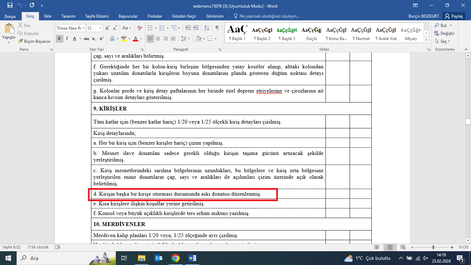Clear all formatting with eraser icon
The image size is (471, 265).
(139, 28)
